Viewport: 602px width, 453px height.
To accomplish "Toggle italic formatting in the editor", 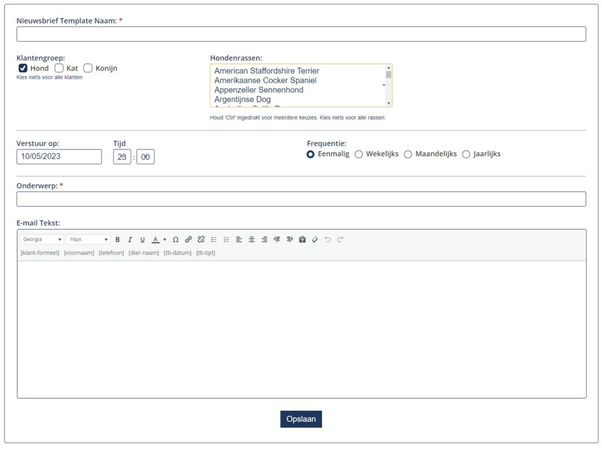I will pyautogui.click(x=130, y=239).
